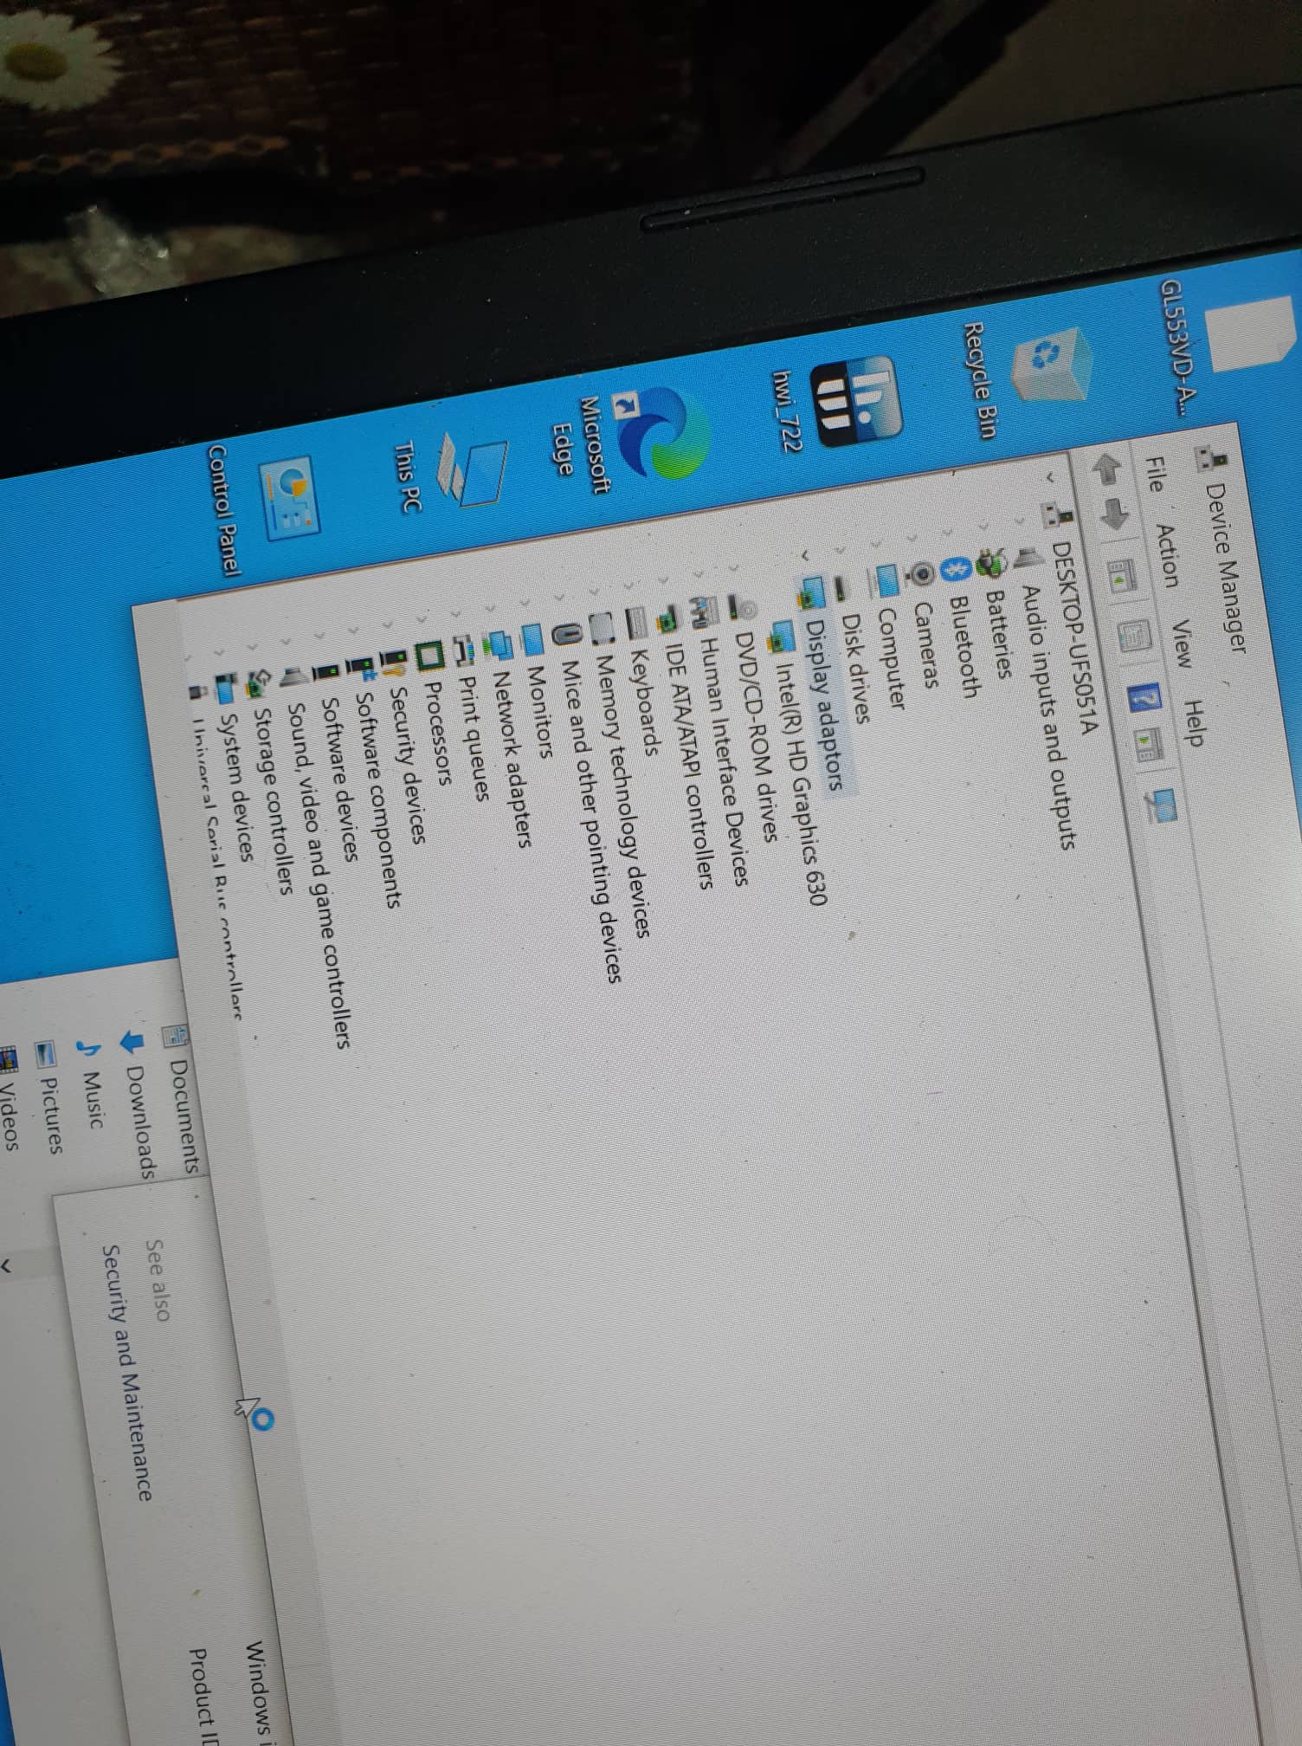Collapse the Display adaptors category
This screenshot has width=1302, height=1746.
[x=807, y=555]
